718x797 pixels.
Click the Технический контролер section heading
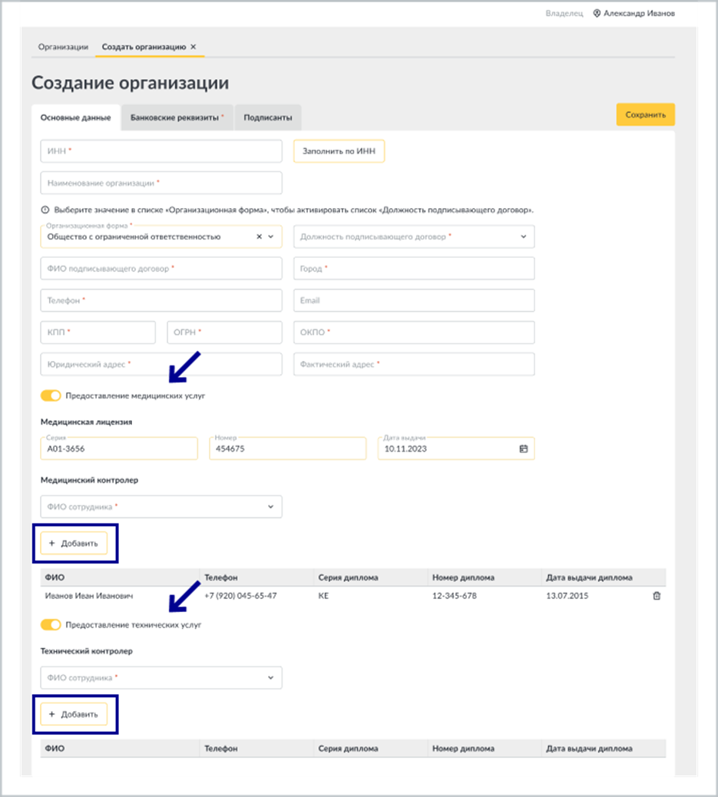pyautogui.click(x=87, y=651)
